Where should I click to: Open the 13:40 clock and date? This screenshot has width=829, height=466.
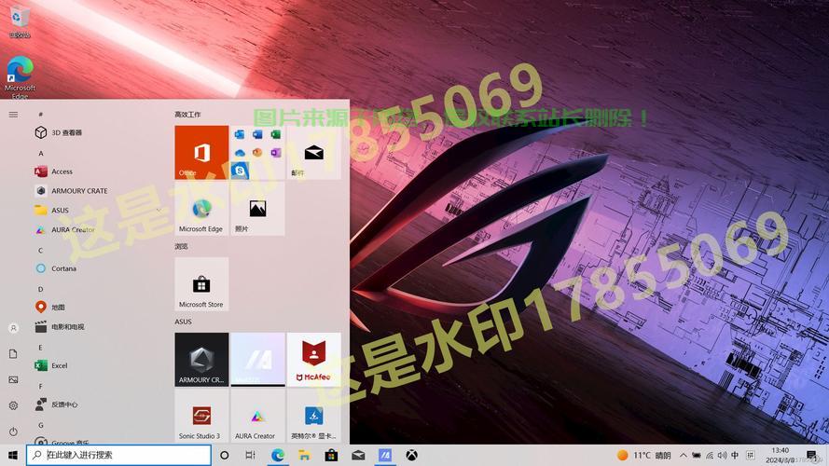click(781, 455)
